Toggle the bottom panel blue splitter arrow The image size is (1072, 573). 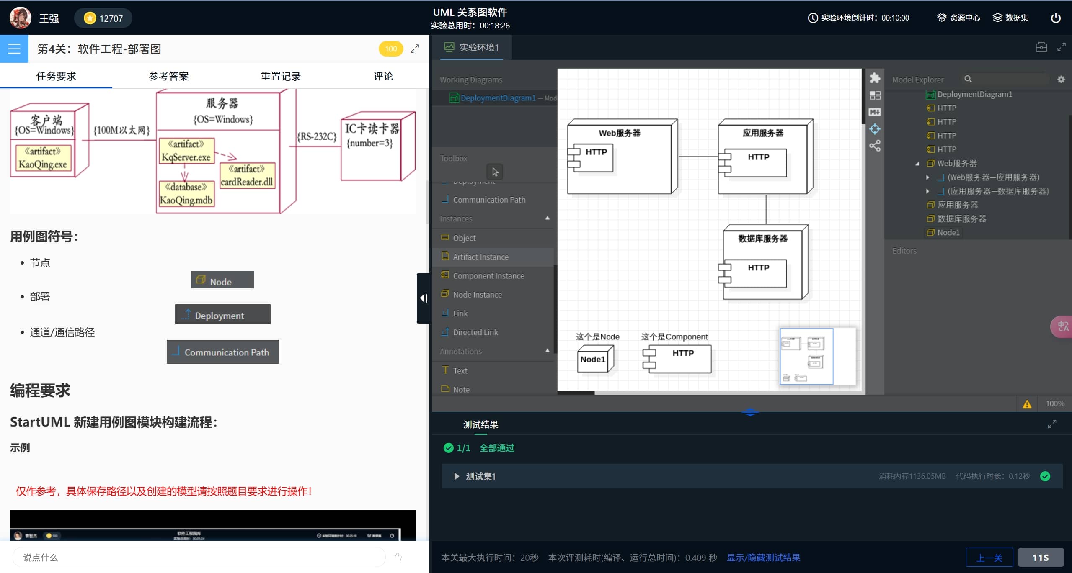point(750,412)
